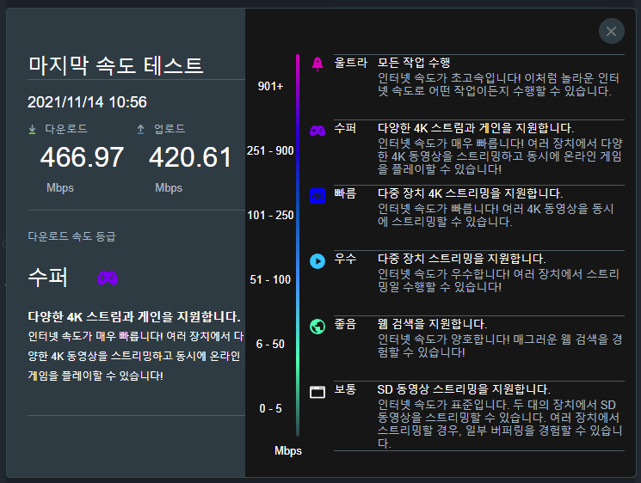Screen dimensions: 641x483
Task: Click the download arrow icon
Action: [33, 130]
